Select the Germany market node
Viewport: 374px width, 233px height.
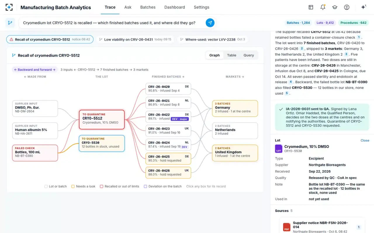click(235, 108)
